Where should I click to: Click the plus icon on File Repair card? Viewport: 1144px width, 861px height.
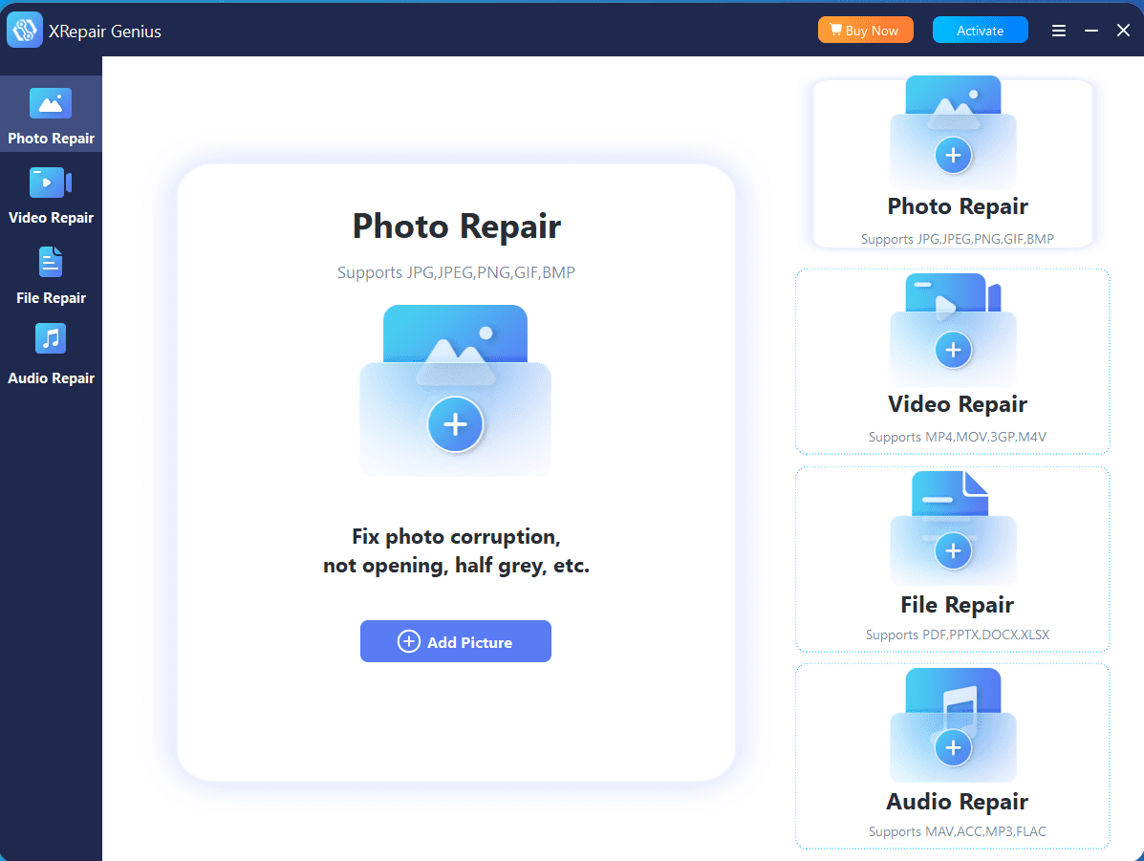(953, 550)
